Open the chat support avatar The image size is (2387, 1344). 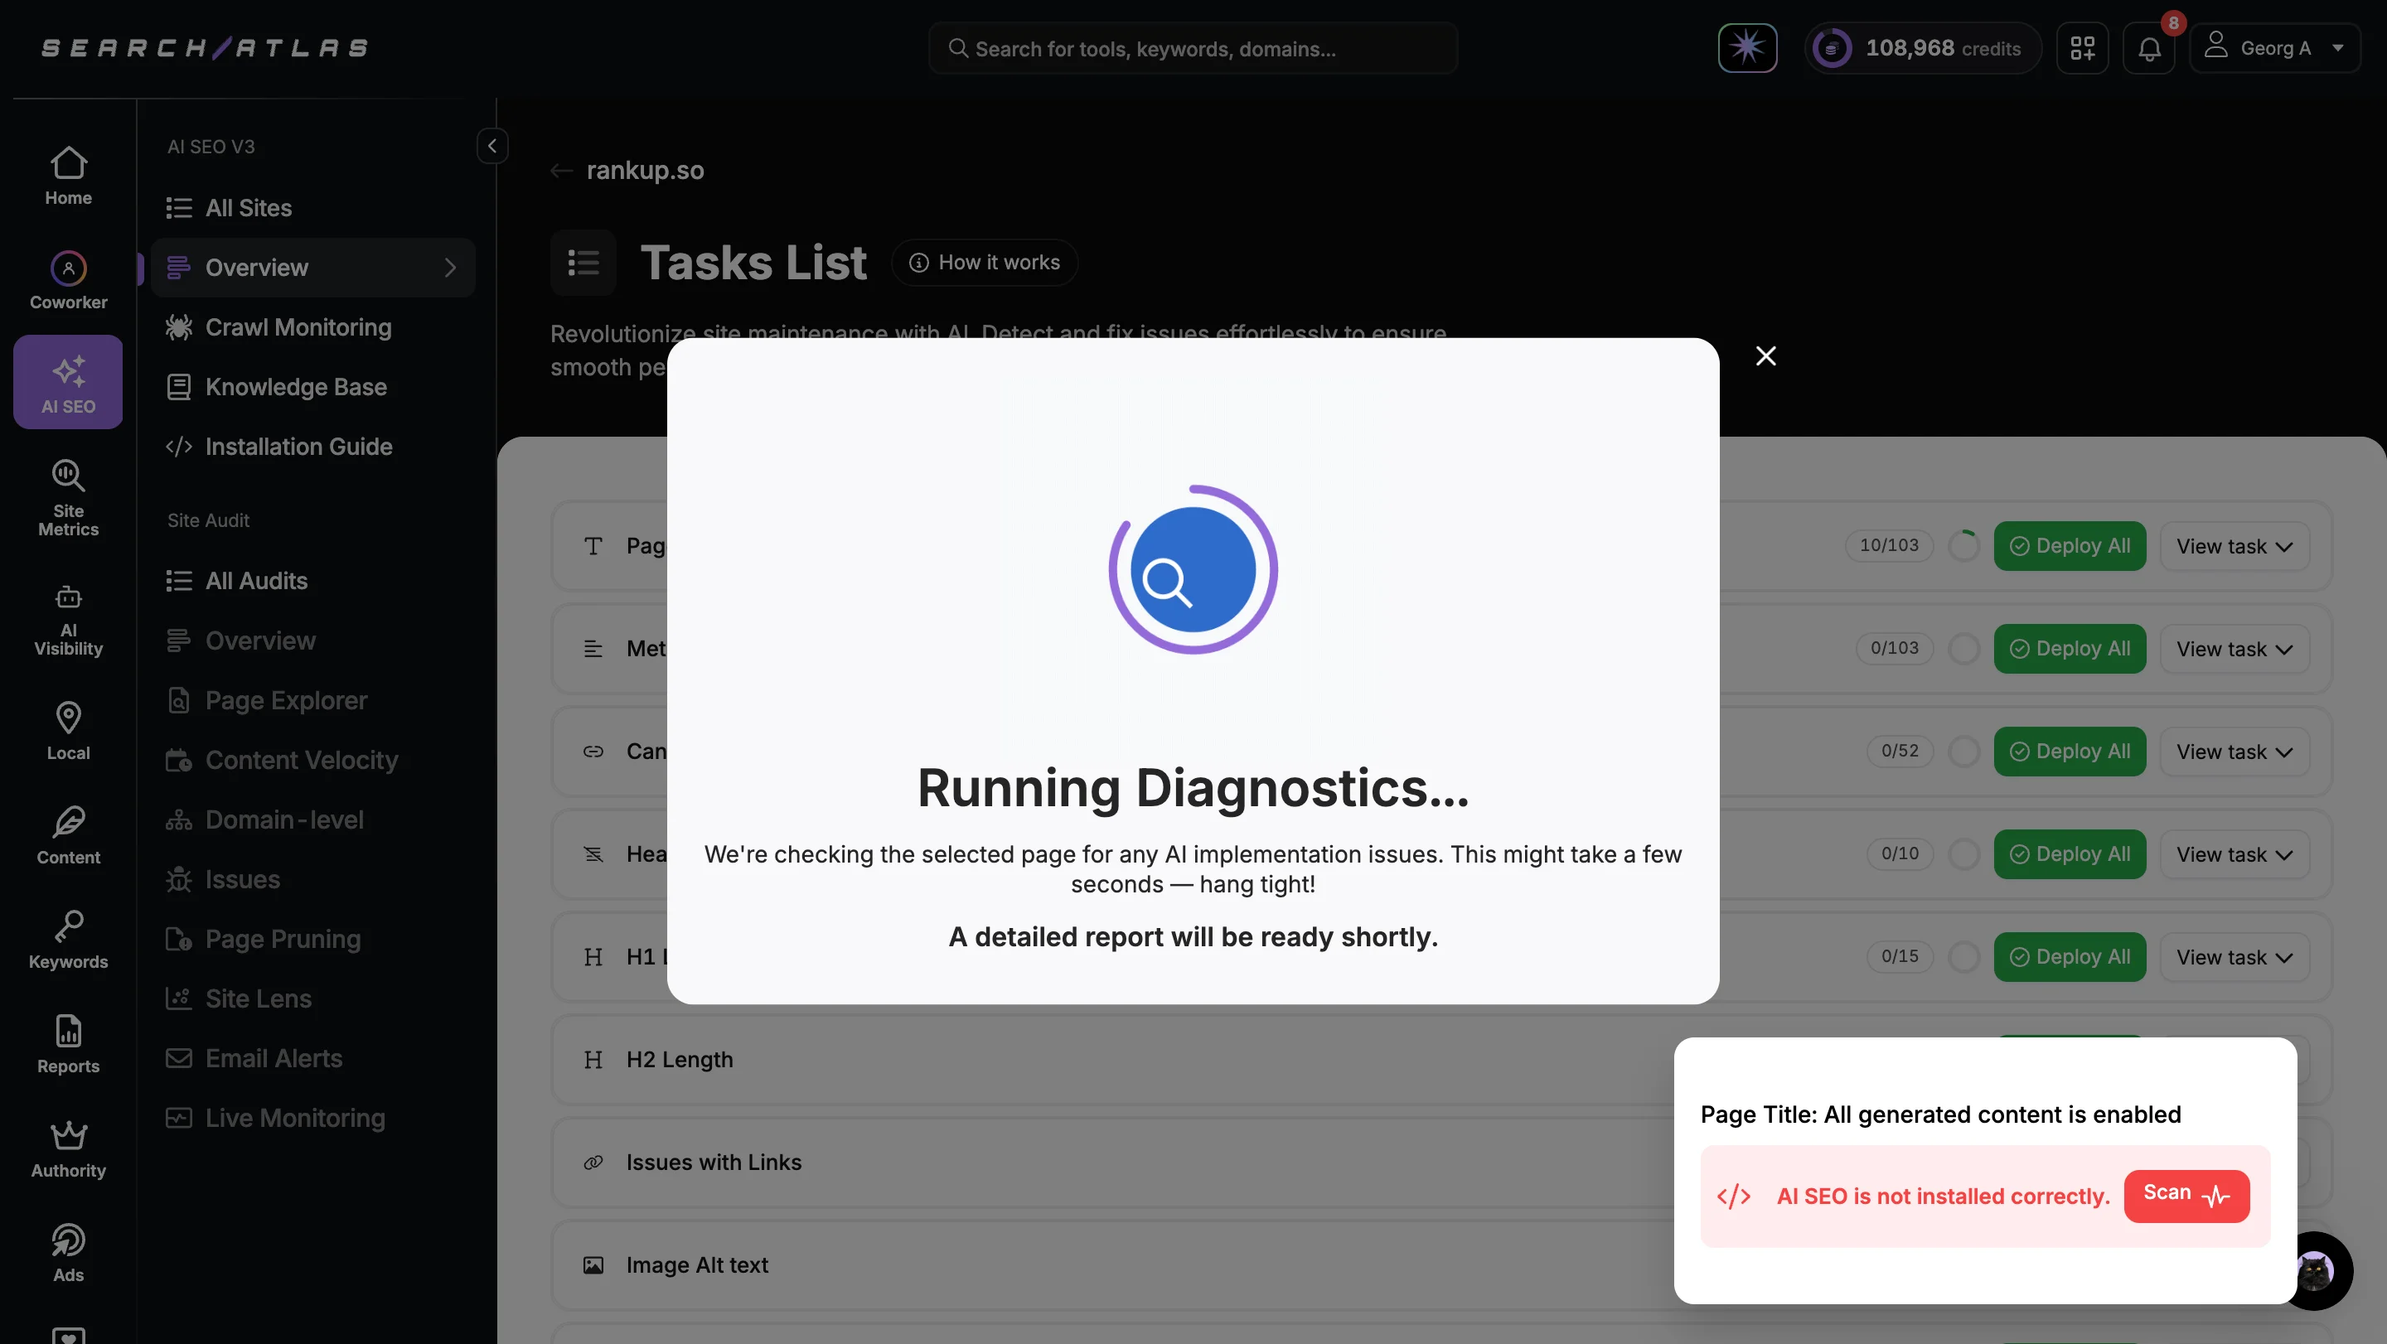[x=2314, y=1270]
